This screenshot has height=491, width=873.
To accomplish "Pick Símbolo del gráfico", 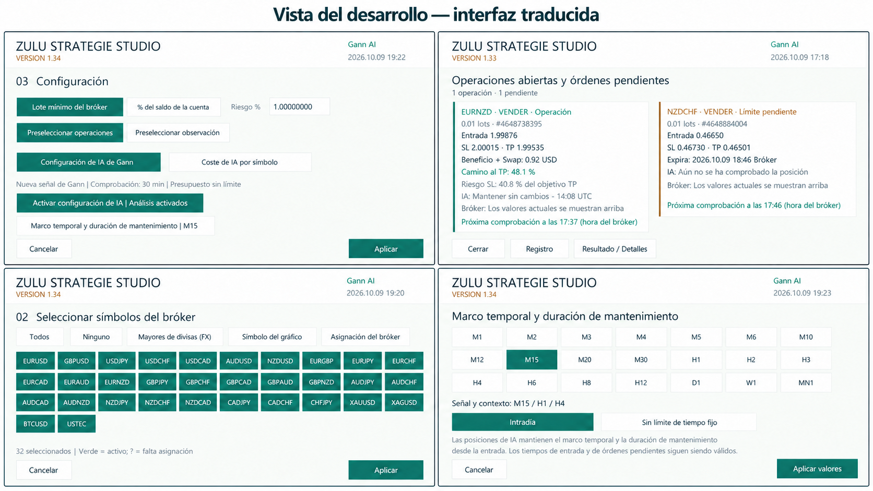I will tap(272, 337).
